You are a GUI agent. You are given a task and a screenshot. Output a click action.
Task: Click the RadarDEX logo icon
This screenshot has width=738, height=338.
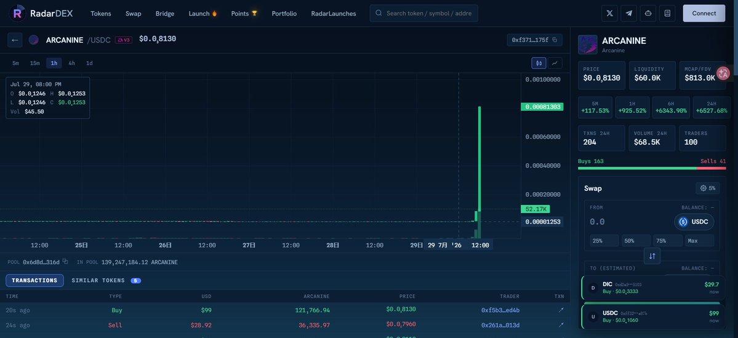click(17, 13)
